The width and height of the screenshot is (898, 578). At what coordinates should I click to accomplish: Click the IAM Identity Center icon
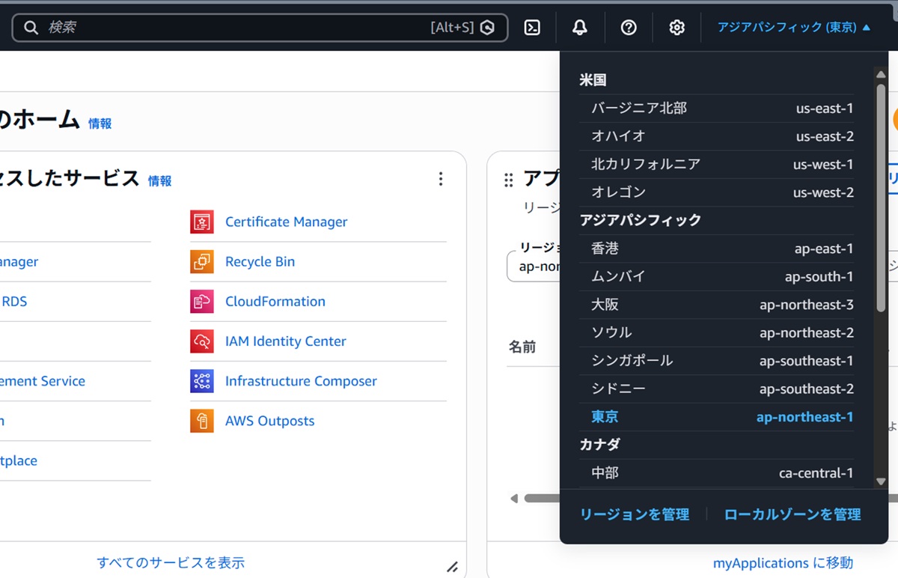point(202,341)
